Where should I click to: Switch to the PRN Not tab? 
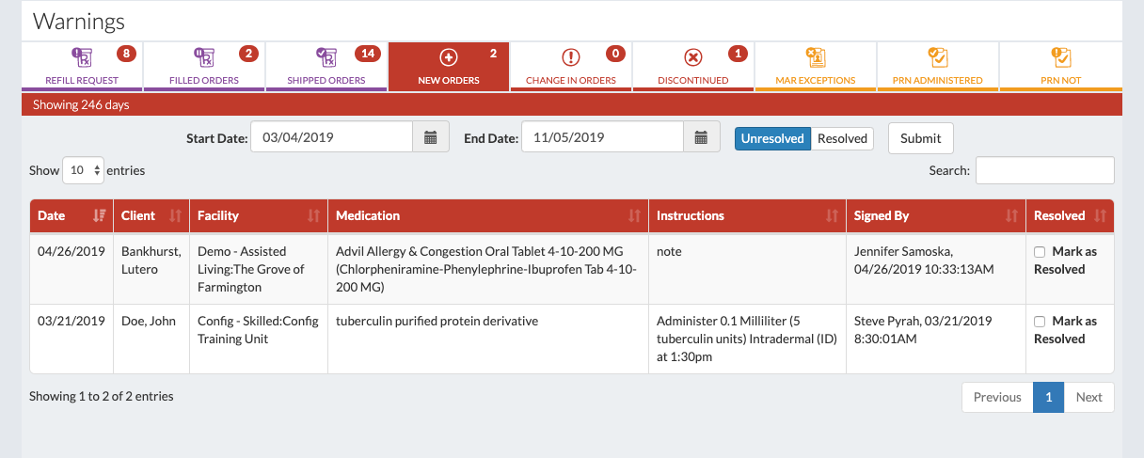click(1060, 66)
